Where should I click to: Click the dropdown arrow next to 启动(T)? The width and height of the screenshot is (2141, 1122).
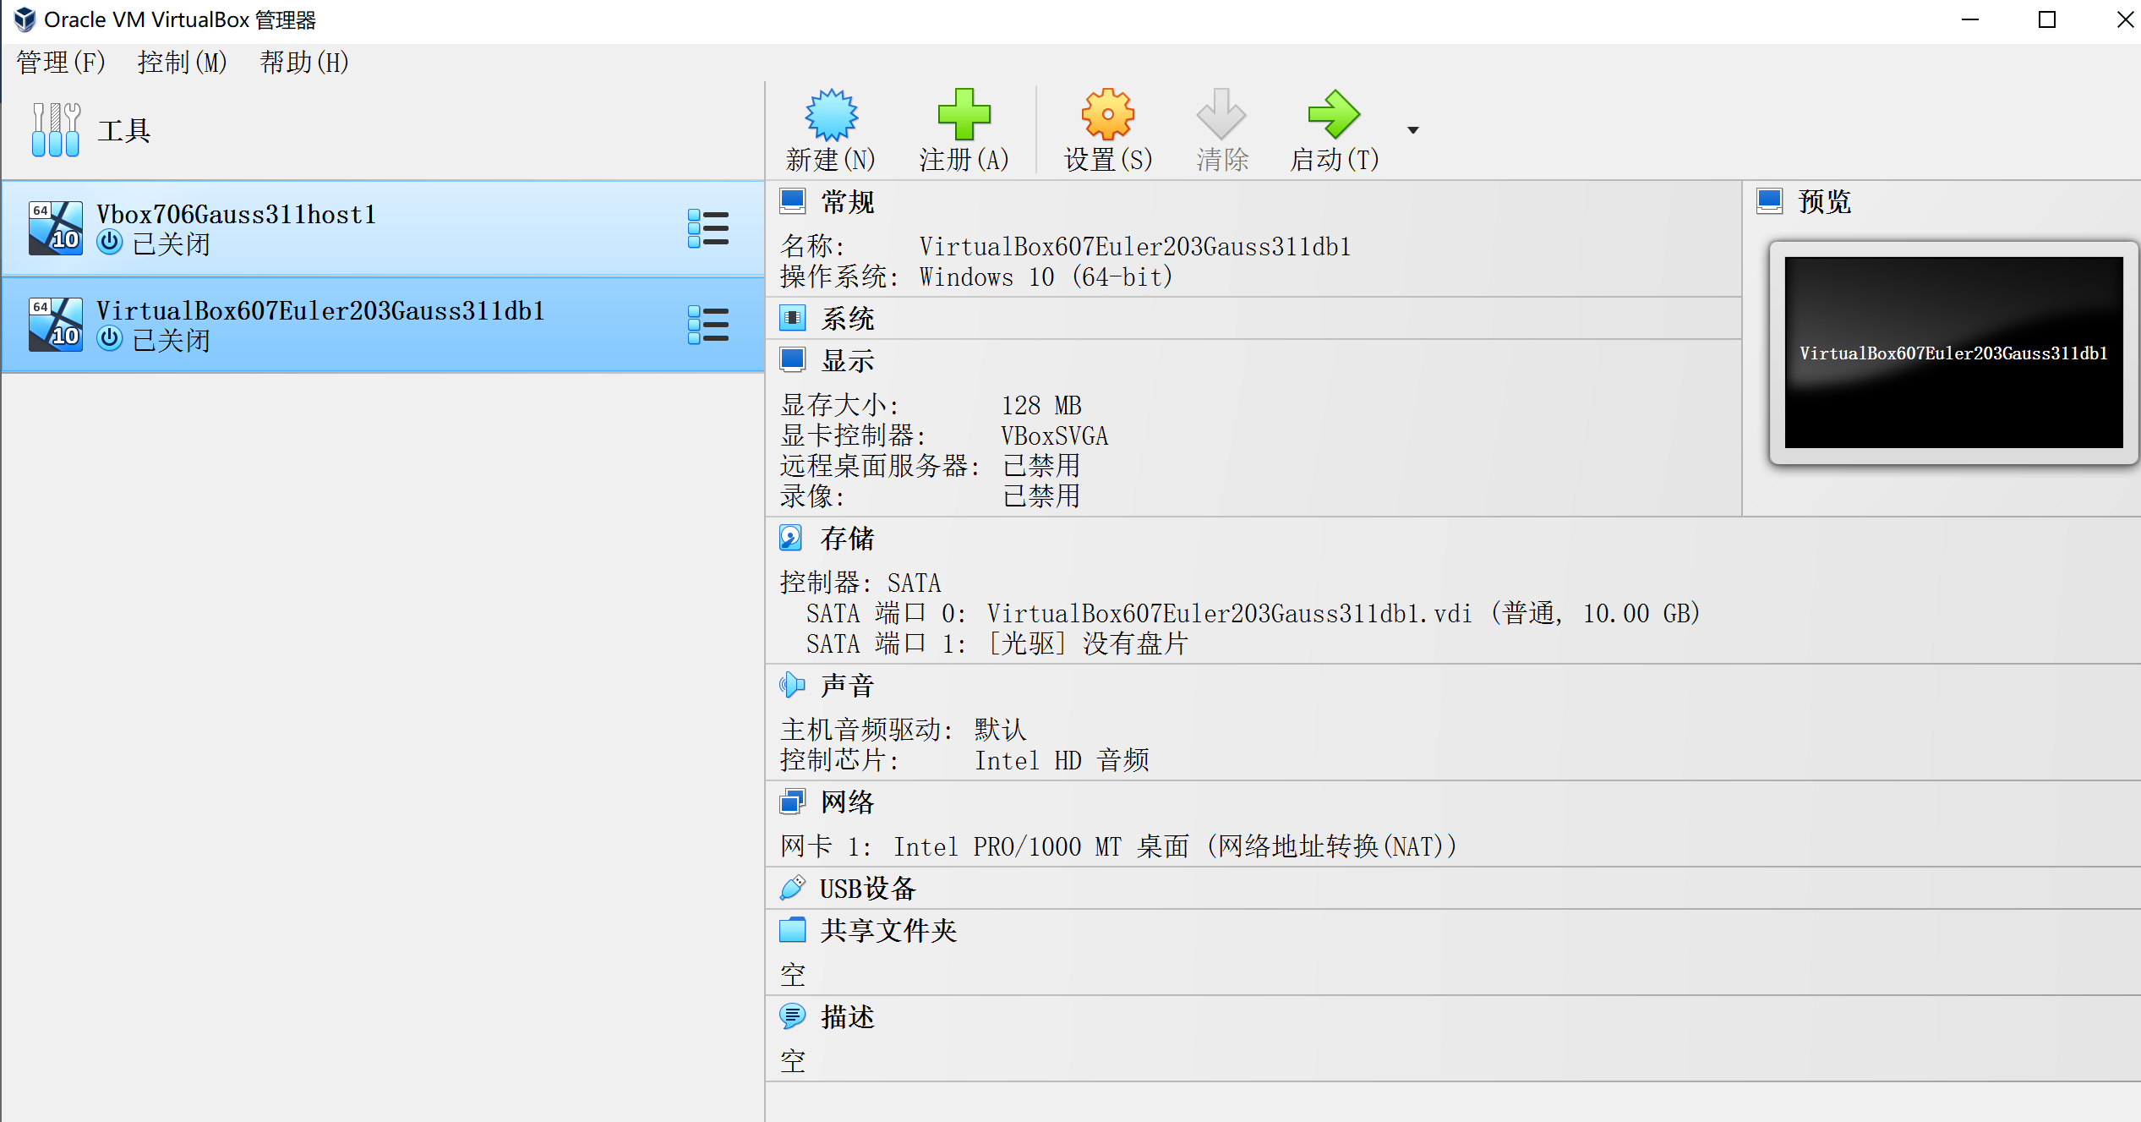[1413, 129]
